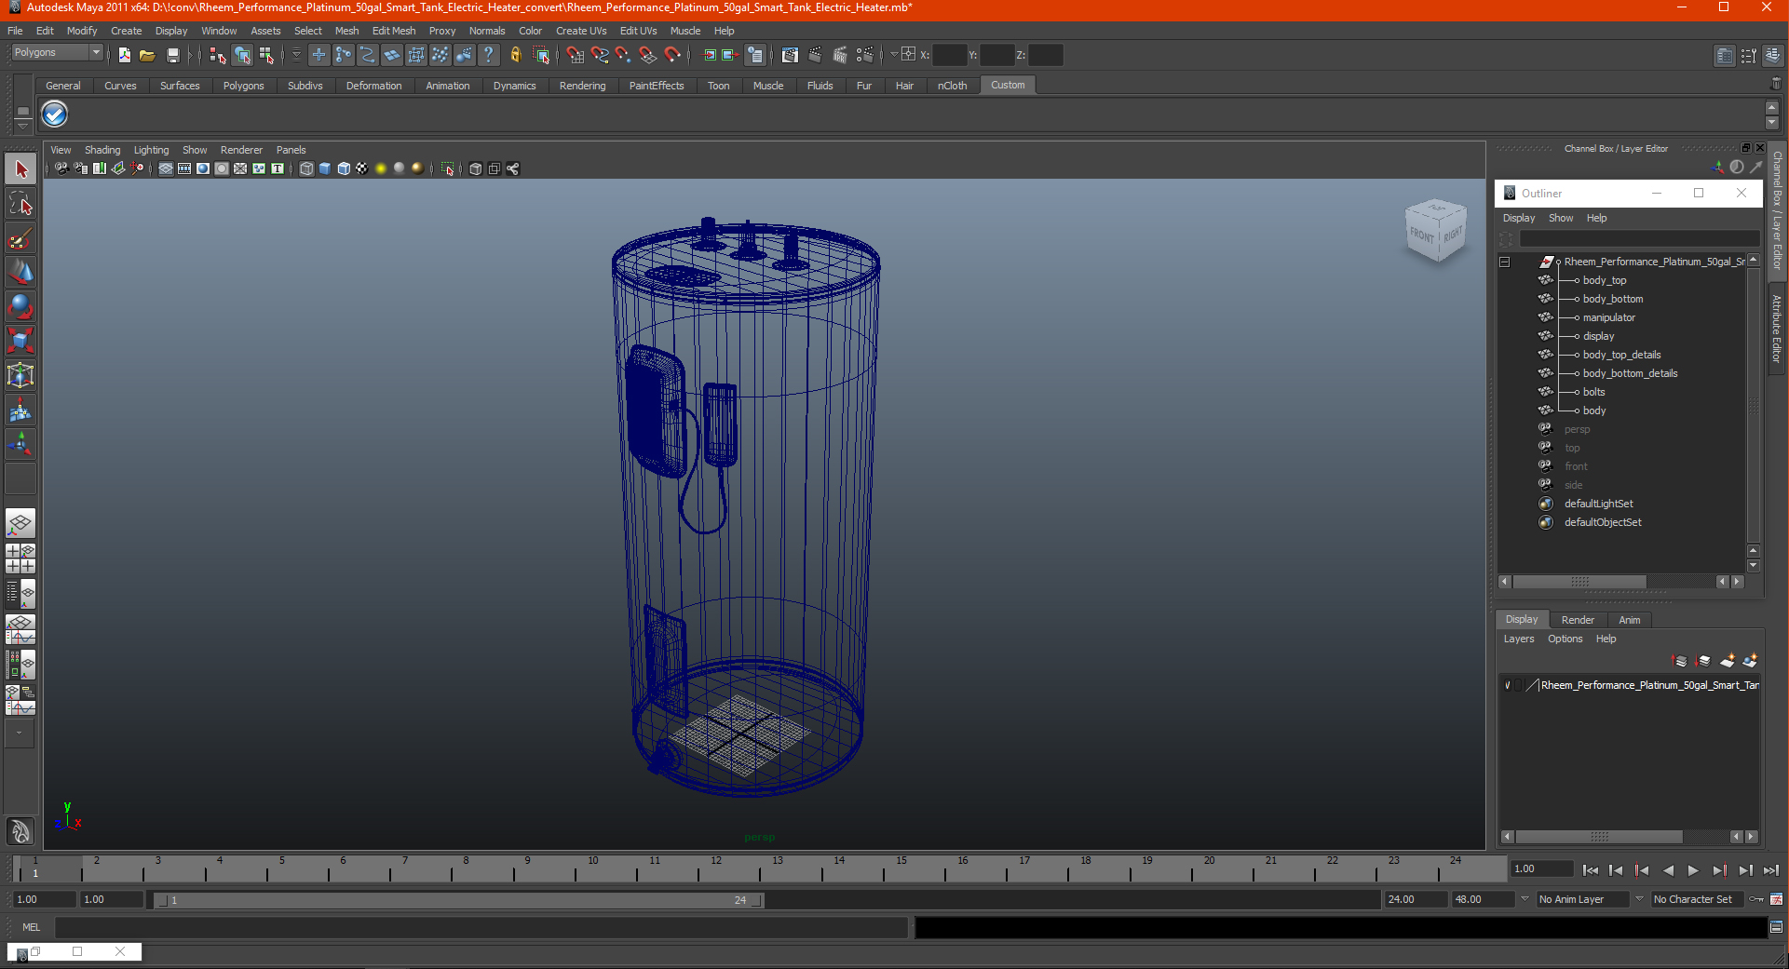Choose the Paint Selection tool

pos(20,237)
